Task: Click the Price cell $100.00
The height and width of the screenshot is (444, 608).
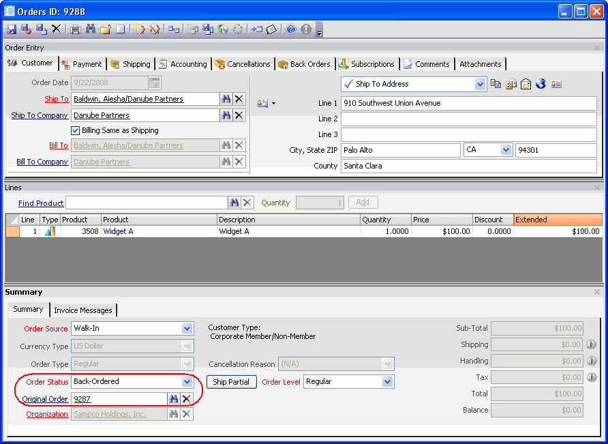Action: tap(442, 231)
